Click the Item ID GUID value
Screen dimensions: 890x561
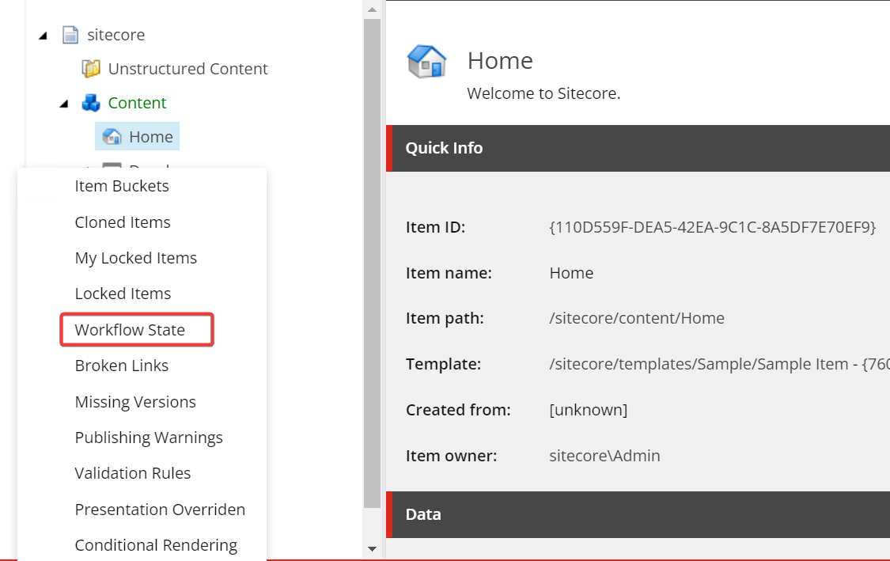tap(711, 227)
